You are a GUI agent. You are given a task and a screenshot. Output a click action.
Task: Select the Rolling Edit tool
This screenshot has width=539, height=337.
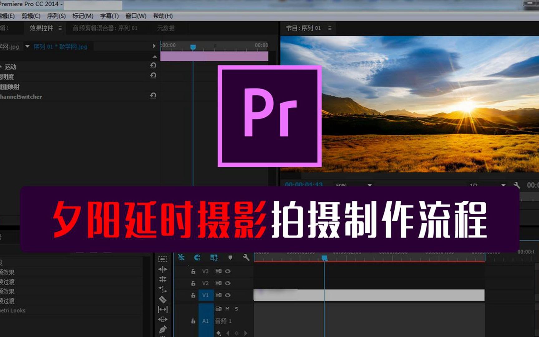163,279
